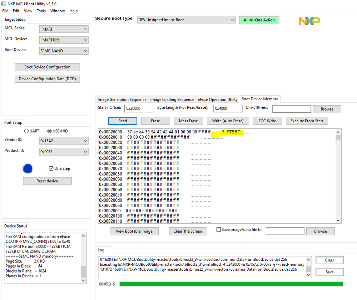Image resolution: width=357 pixels, height=300 pixels.
Task: Browse for bin/s19/hex file
Action: point(327,109)
